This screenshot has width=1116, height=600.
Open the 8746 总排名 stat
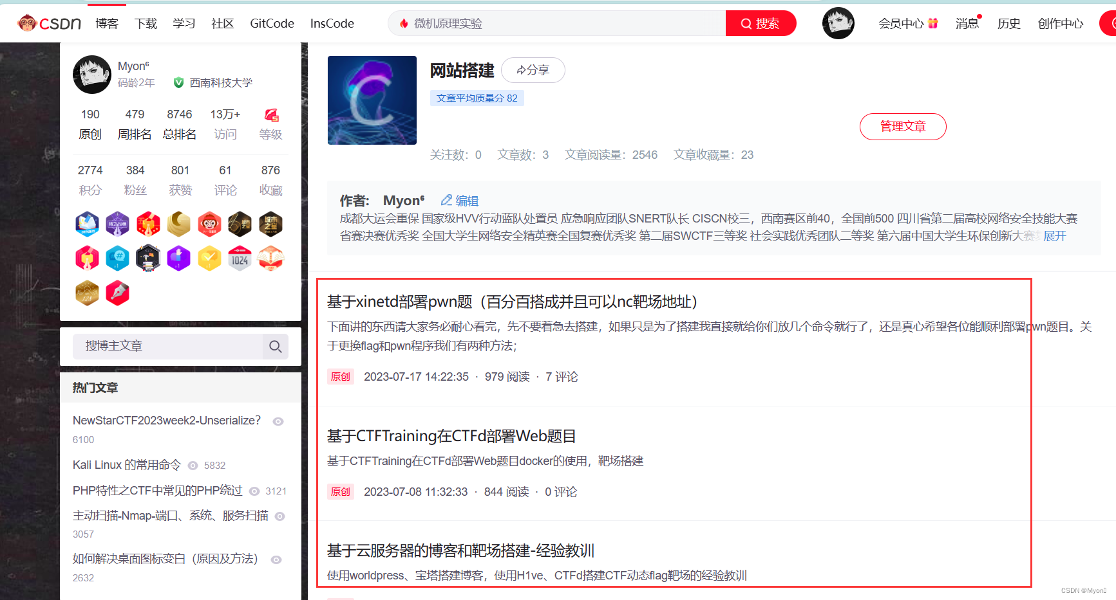[x=180, y=124]
